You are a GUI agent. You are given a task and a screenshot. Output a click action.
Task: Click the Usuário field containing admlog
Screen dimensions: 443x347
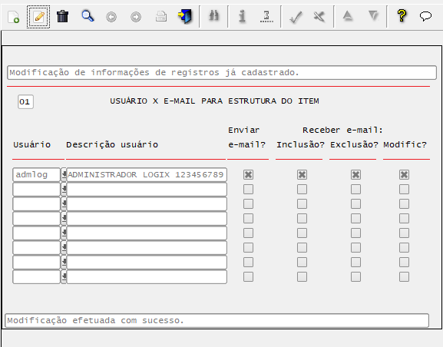36,174
